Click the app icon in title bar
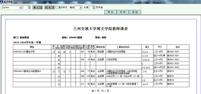 [x=2, y=2]
